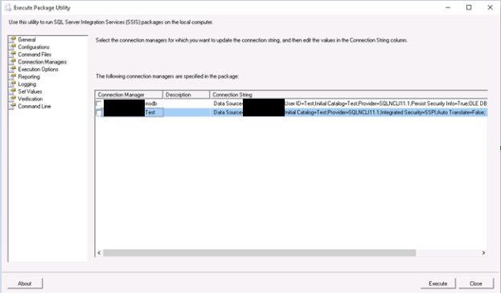Open the General page icon
The height and width of the screenshot is (293, 501).
pyautogui.click(x=12, y=39)
